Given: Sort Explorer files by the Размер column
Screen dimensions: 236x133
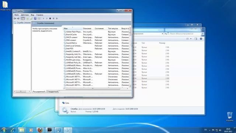Looking at the screenshot, I should pyautogui.click(x=162, y=43).
